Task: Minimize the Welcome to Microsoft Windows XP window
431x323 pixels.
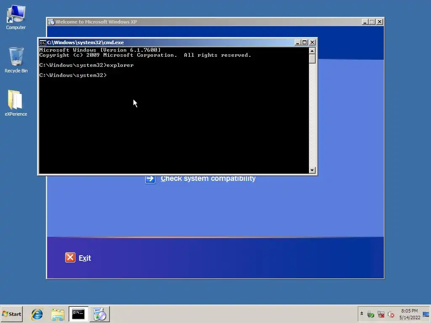Action: (x=365, y=22)
